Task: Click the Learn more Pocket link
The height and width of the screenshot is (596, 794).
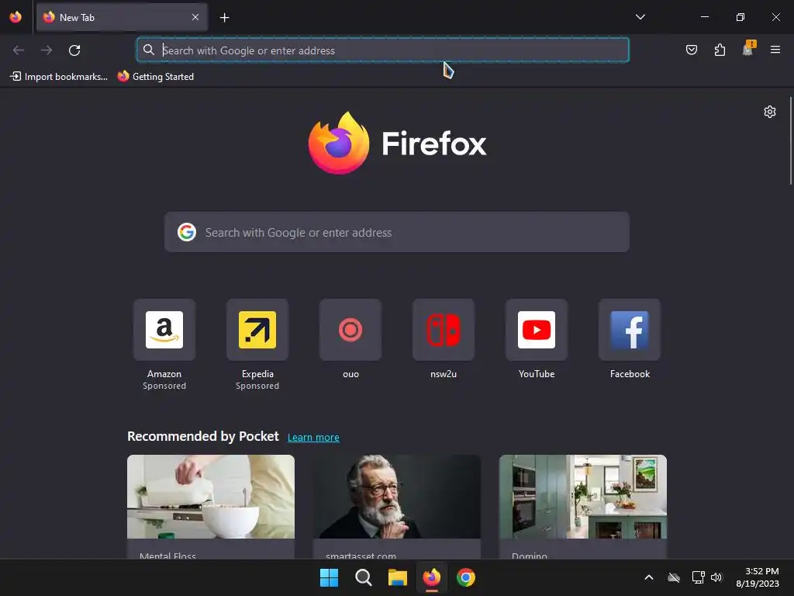Action: click(x=313, y=438)
